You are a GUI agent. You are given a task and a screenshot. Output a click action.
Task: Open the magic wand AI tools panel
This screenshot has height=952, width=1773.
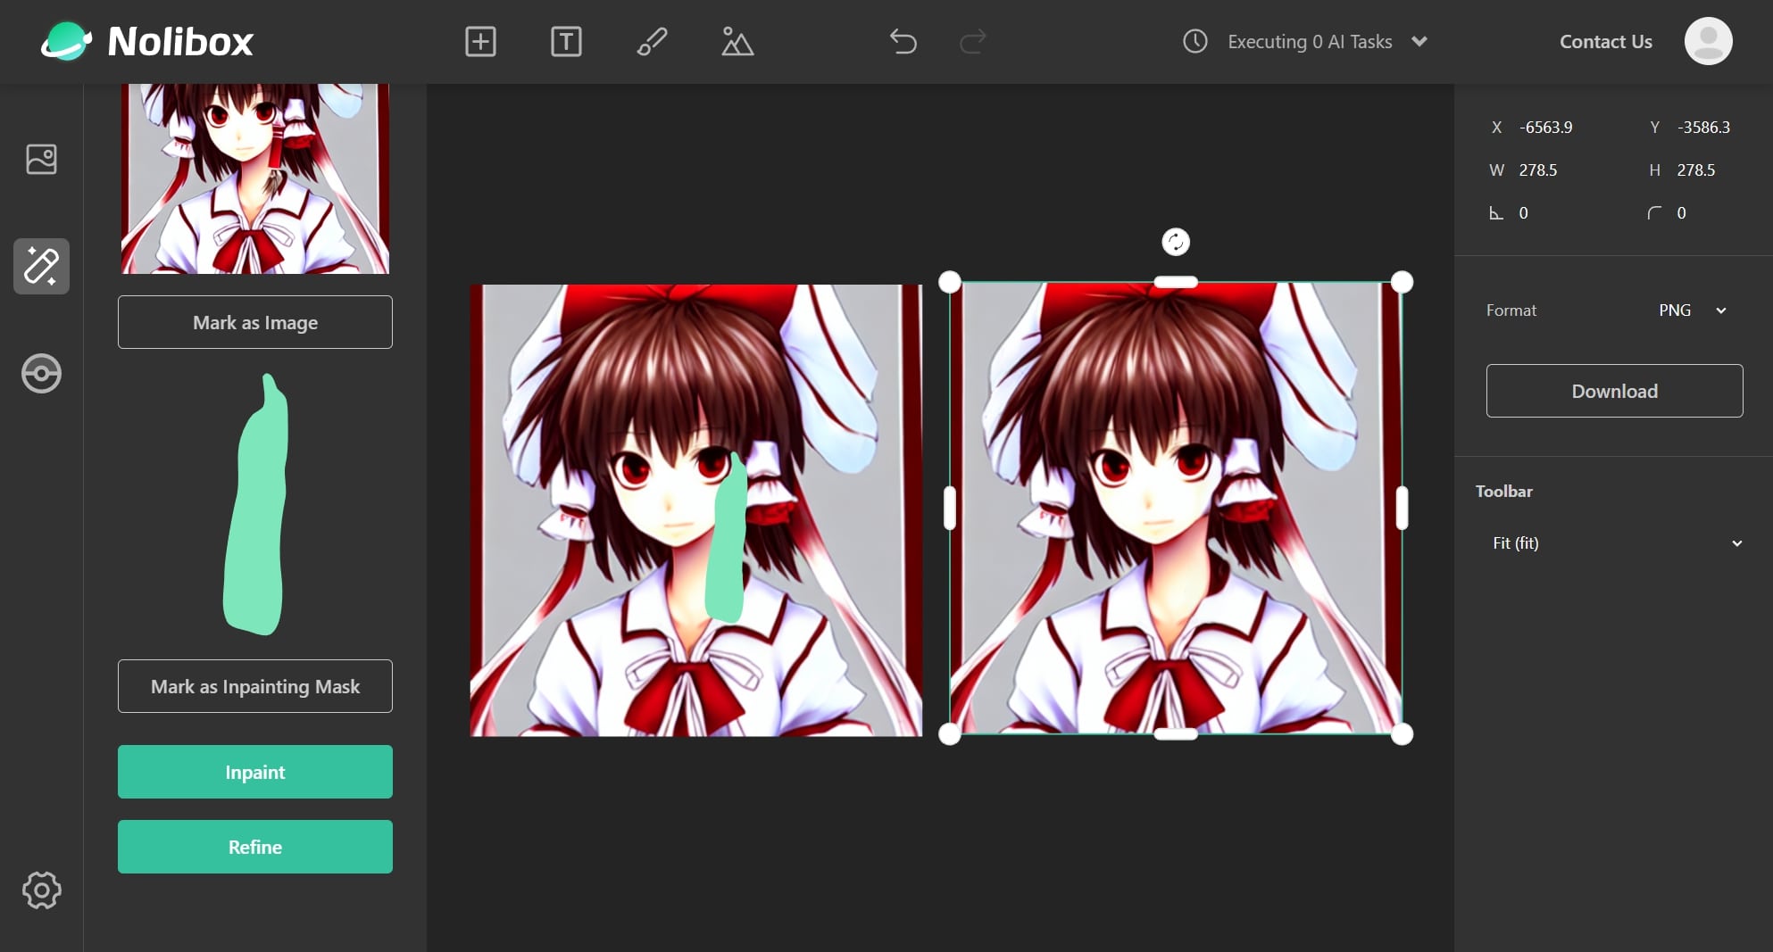pyautogui.click(x=41, y=266)
